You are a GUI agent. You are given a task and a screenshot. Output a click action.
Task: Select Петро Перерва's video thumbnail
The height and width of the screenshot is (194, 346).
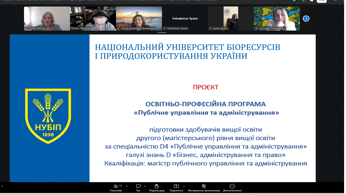93,18
